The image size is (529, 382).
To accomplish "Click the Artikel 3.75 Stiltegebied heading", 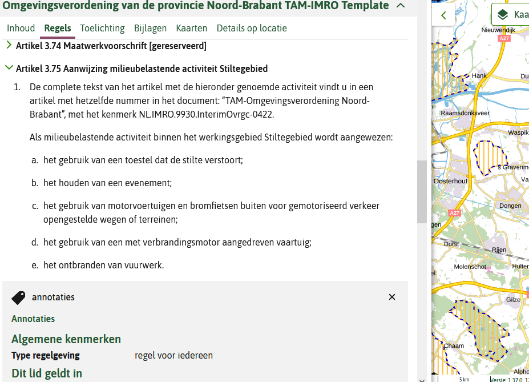I will pyautogui.click(x=142, y=69).
